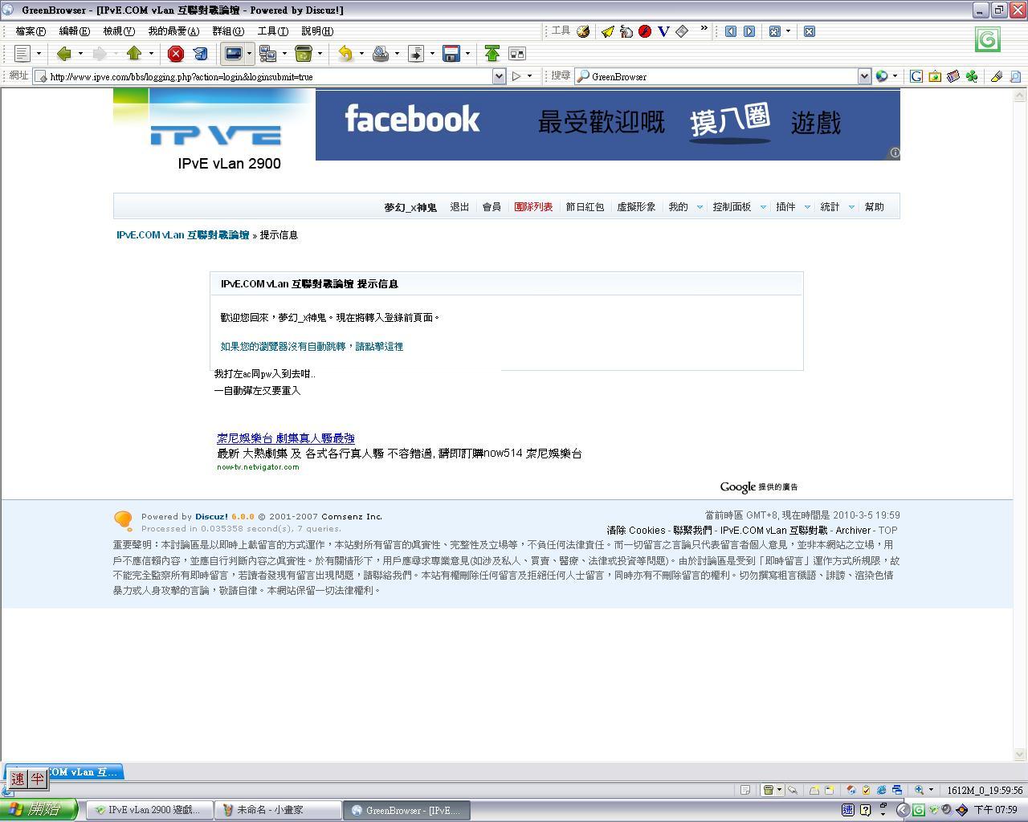Switch to 未命名 - 小畫家 taskbar window
This screenshot has width=1028, height=822.
coord(278,810)
